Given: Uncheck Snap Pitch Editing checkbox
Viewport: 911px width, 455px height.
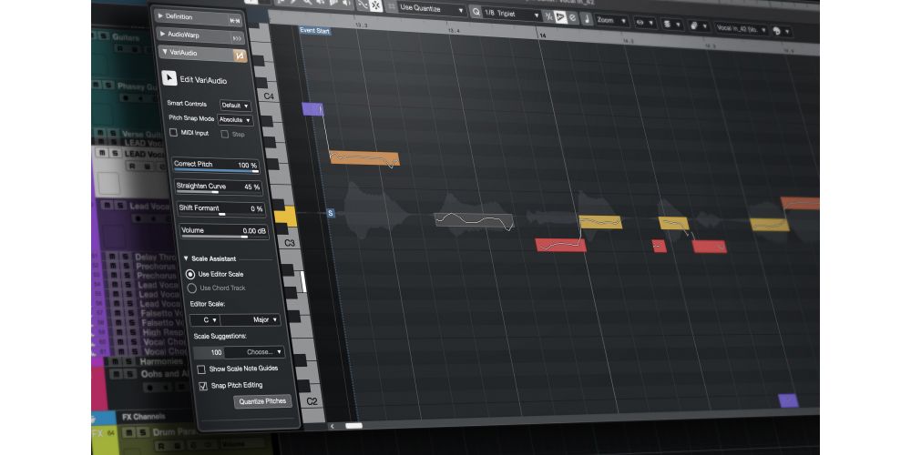Looking at the screenshot, I should [203, 386].
